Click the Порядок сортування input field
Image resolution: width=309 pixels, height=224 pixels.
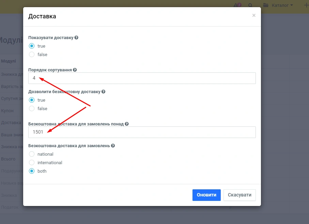click(142, 78)
